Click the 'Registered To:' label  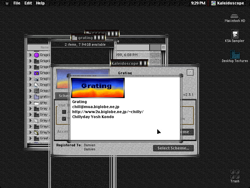[69, 145]
